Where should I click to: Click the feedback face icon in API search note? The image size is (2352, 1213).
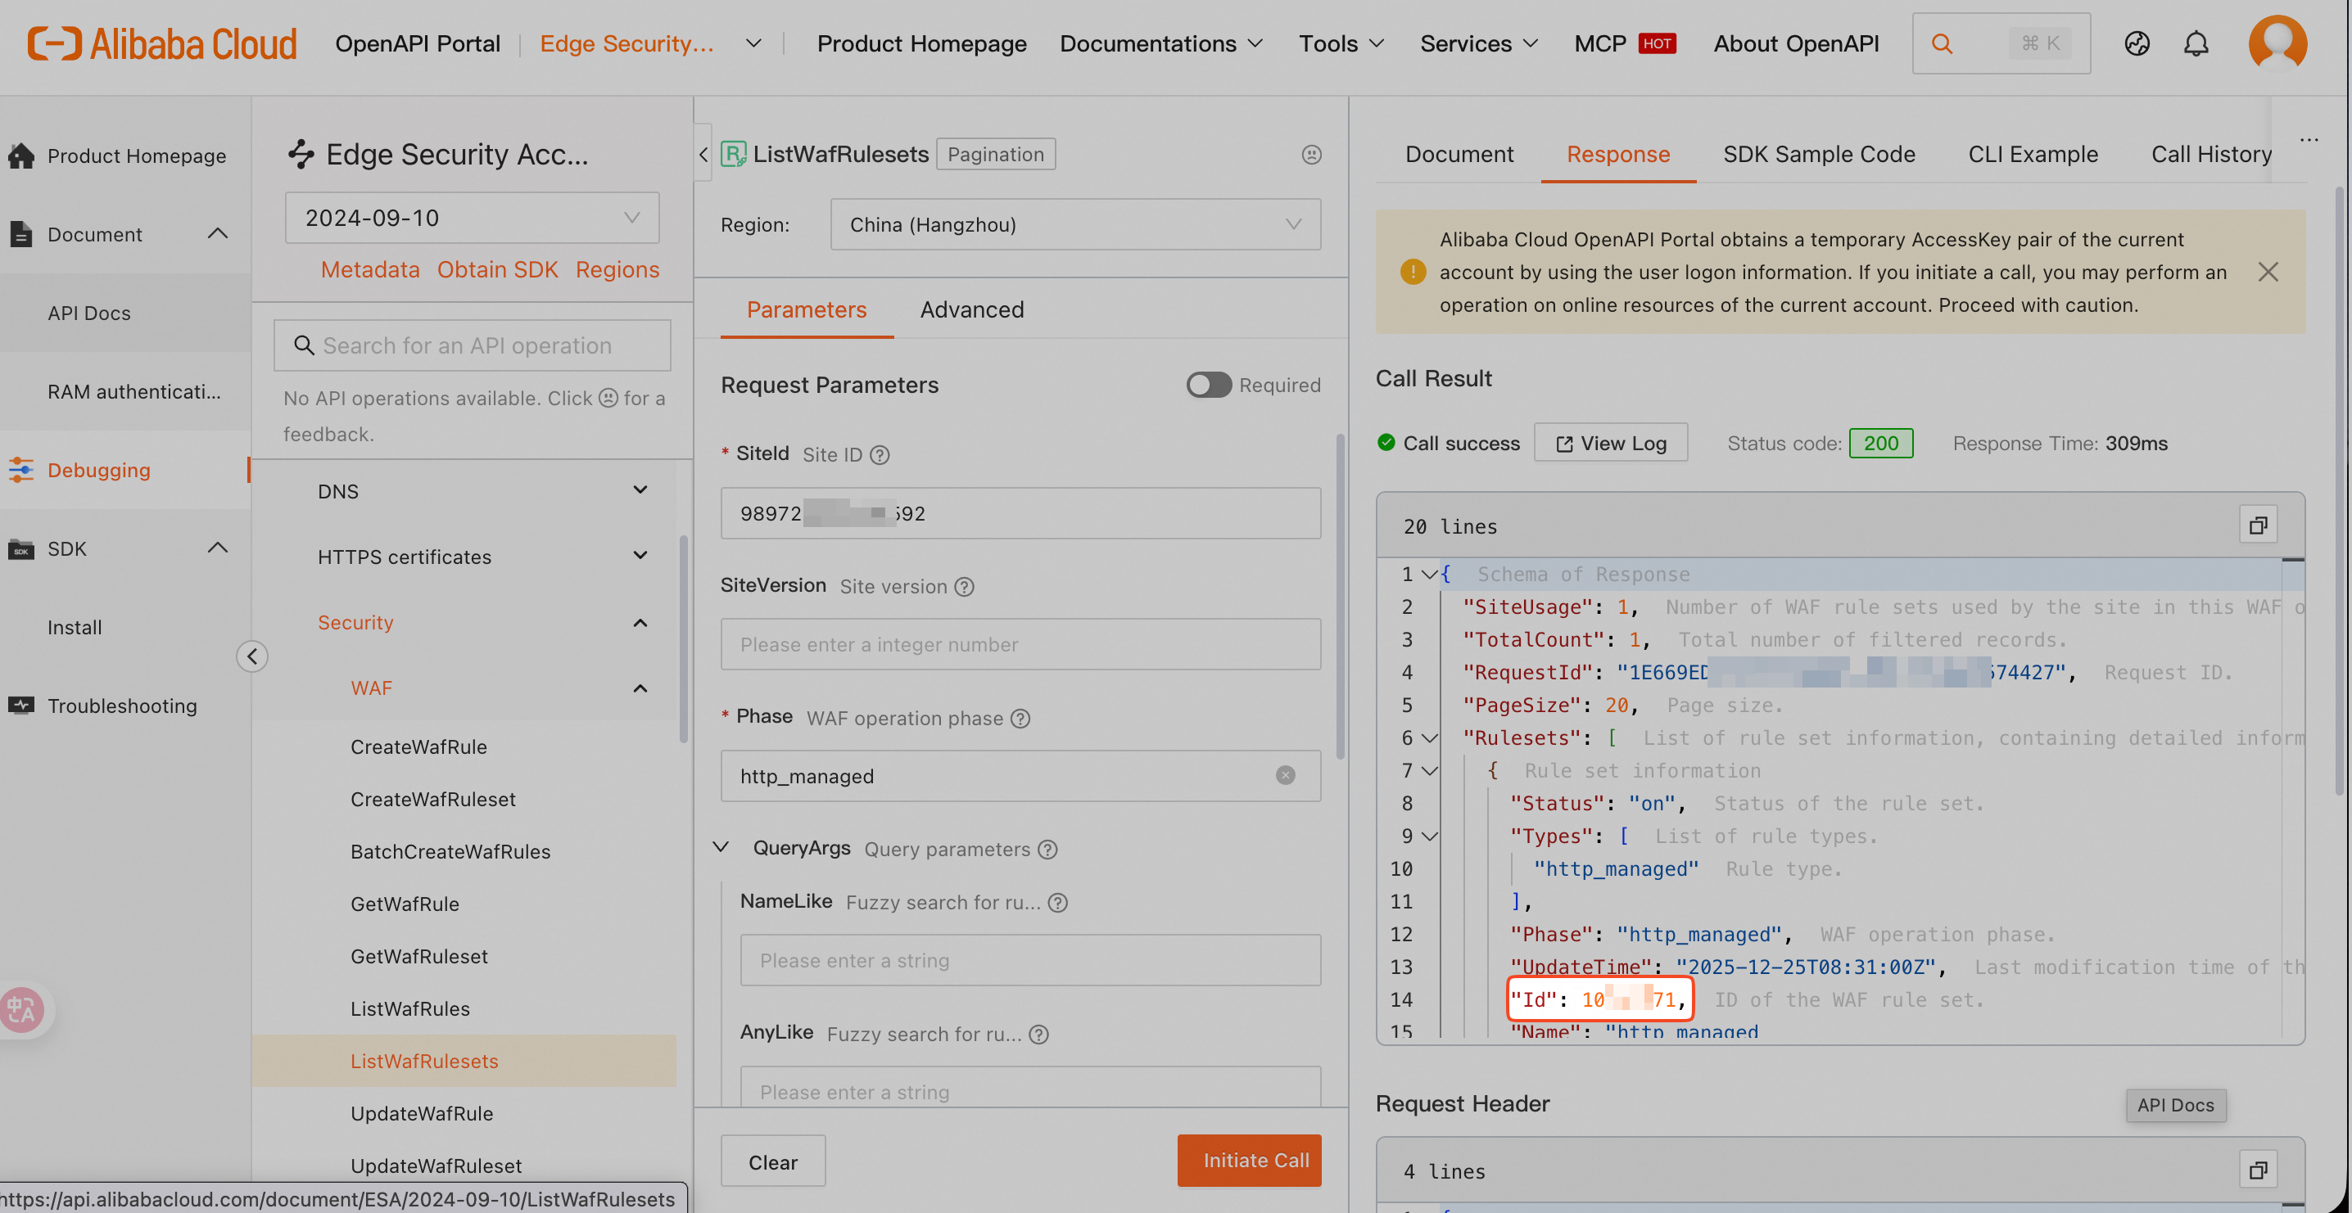click(608, 399)
